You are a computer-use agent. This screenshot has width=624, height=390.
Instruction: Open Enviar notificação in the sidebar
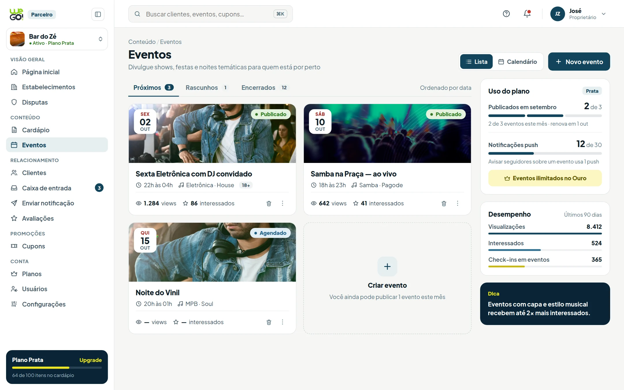click(57, 203)
